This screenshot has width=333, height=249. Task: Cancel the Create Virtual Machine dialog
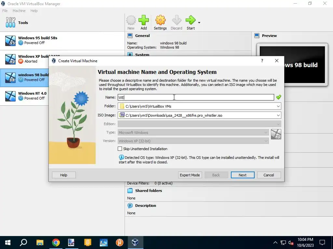tap(269, 175)
